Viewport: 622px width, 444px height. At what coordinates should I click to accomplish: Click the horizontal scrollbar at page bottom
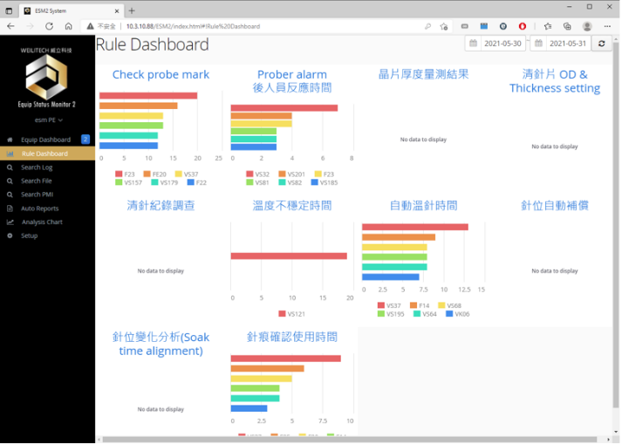click(x=350, y=440)
